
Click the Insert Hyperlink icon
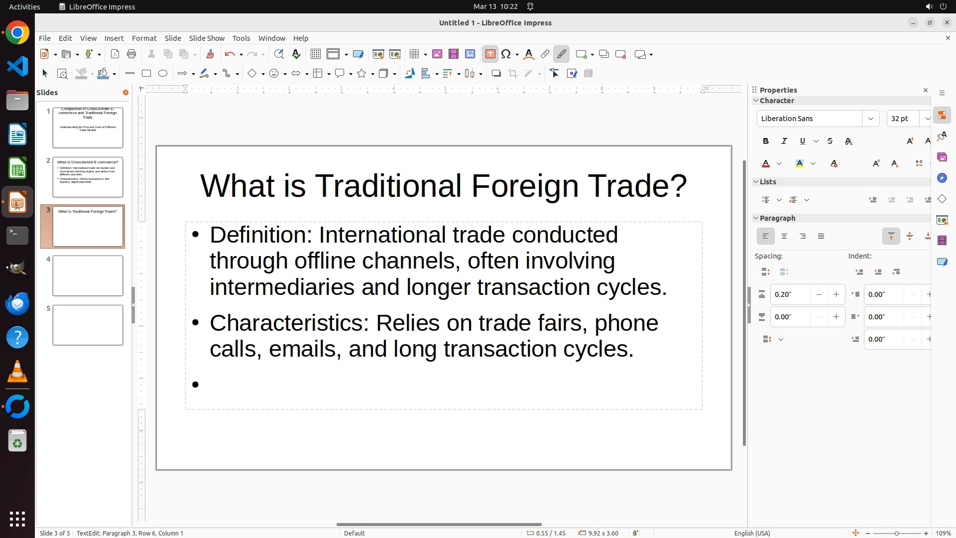545,54
